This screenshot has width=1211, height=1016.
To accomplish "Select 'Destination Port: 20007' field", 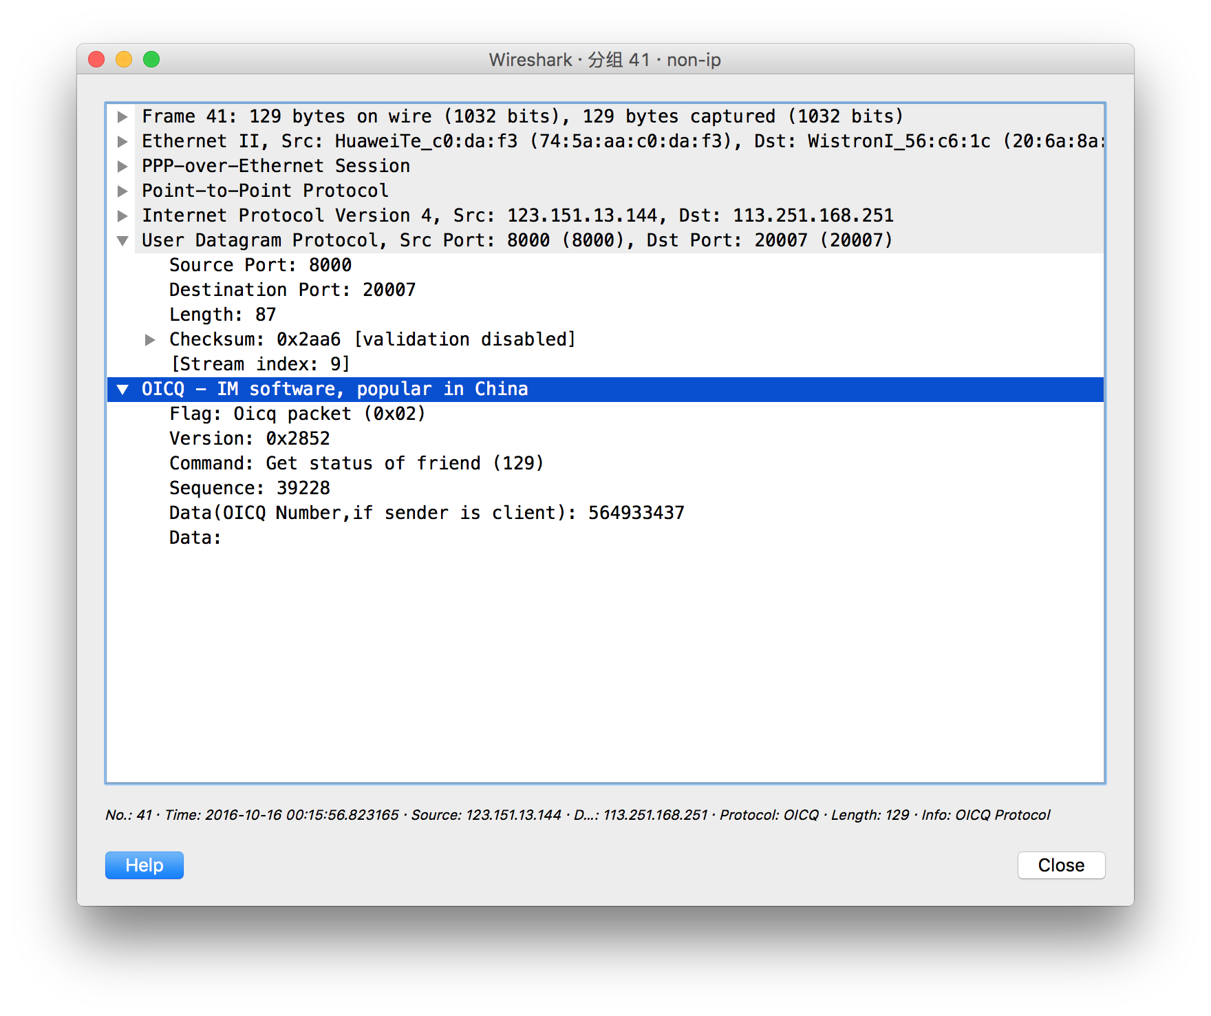I will 292,290.
